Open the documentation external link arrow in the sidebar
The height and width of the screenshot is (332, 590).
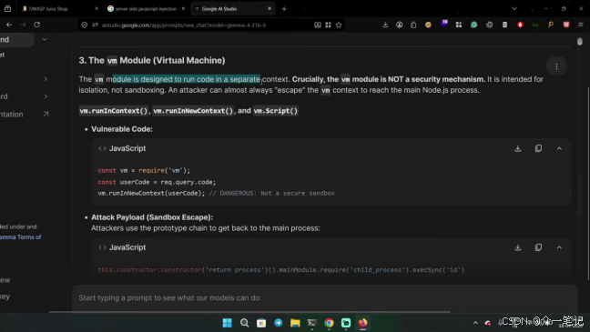(46, 114)
